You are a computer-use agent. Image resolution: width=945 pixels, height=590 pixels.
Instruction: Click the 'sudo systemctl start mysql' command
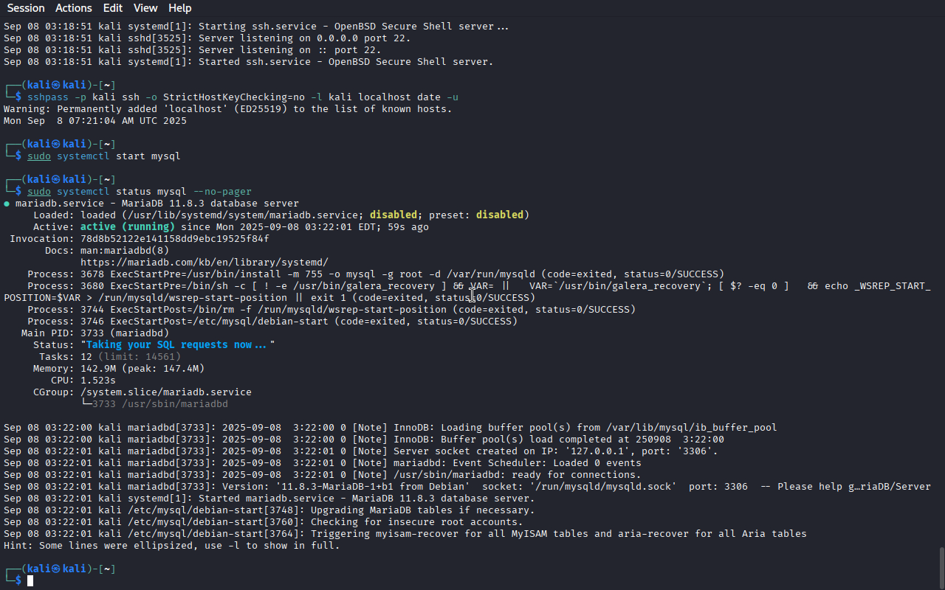104,156
